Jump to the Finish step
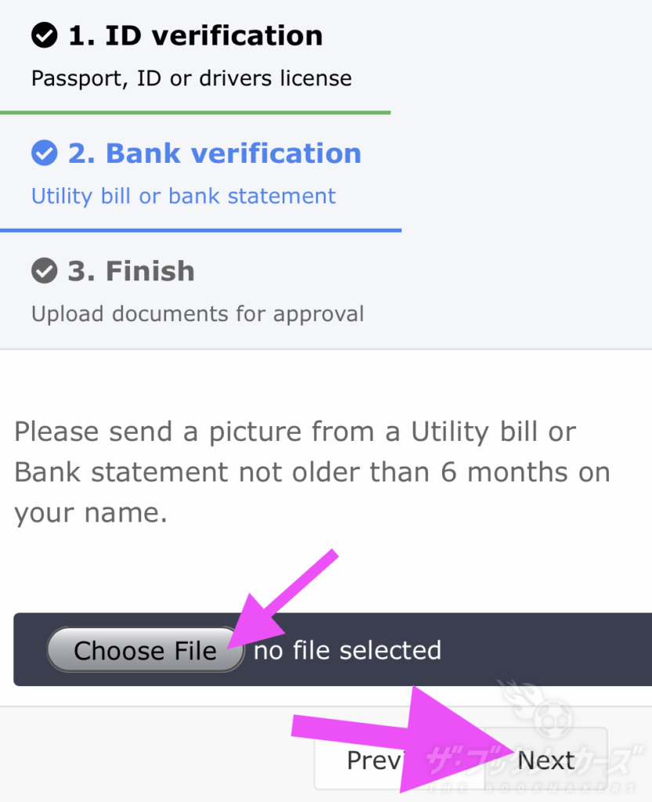Image resolution: width=652 pixels, height=802 pixels. pos(131,271)
